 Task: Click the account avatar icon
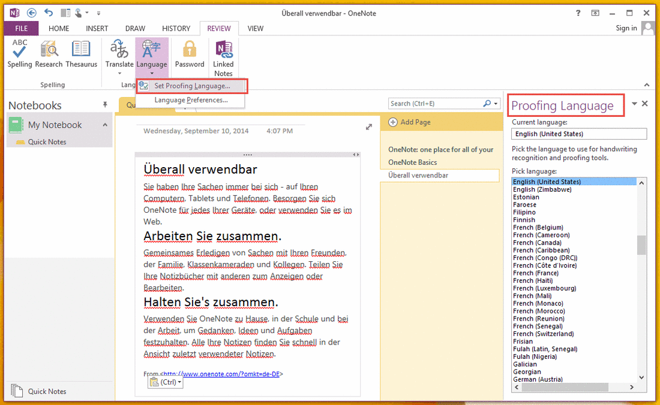648,28
